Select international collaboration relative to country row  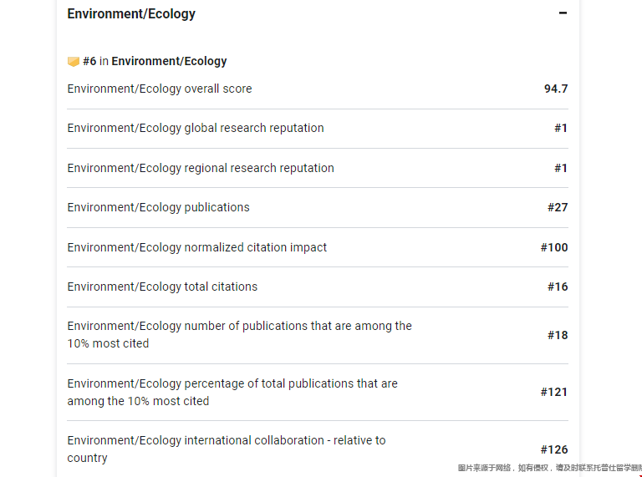[x=318, y=449]
